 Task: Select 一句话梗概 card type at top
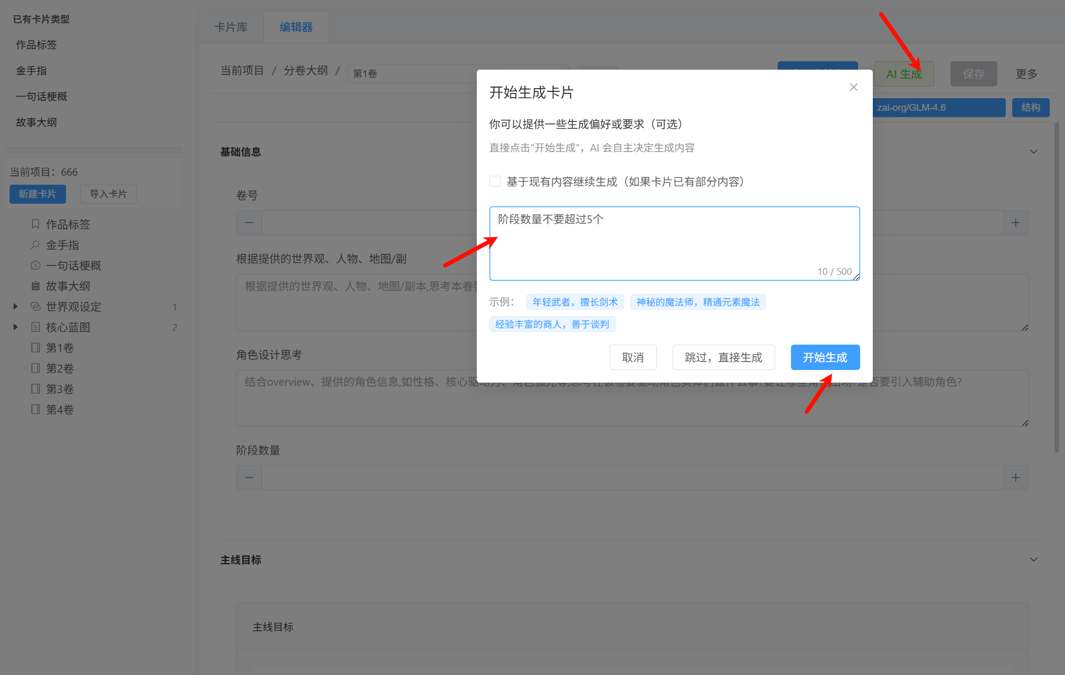42,97
